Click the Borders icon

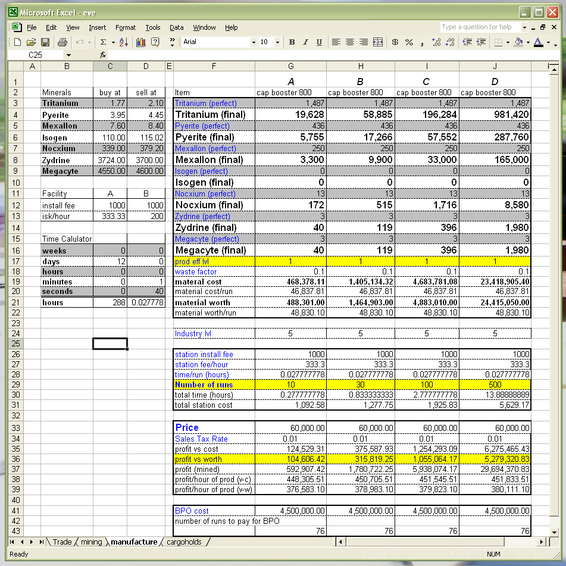click(x=498, y=42)
